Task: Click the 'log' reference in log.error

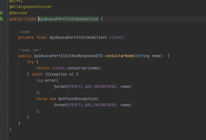Action: point(39,80)
